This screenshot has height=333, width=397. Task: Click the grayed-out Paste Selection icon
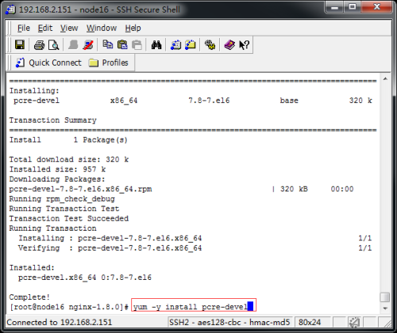pos(137,44)
